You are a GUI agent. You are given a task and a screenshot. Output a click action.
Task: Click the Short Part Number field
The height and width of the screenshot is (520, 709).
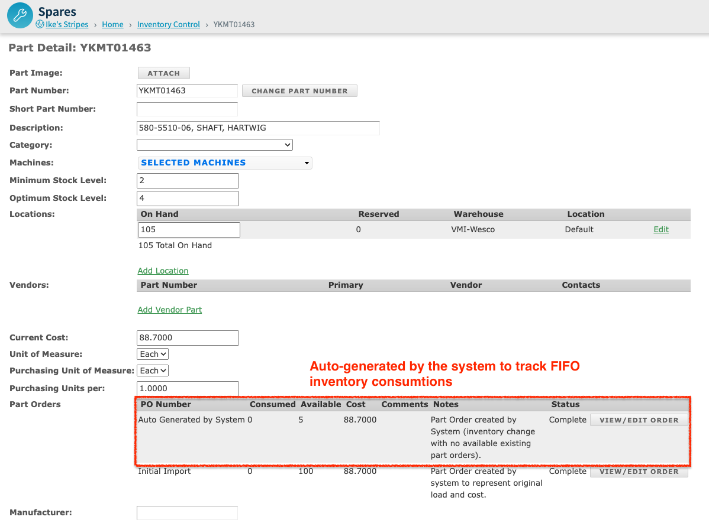[187, 109]
